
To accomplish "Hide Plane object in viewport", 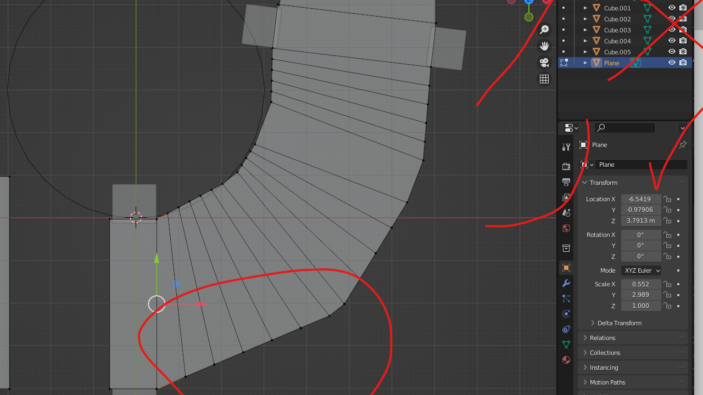I will [x=672, y=63].
